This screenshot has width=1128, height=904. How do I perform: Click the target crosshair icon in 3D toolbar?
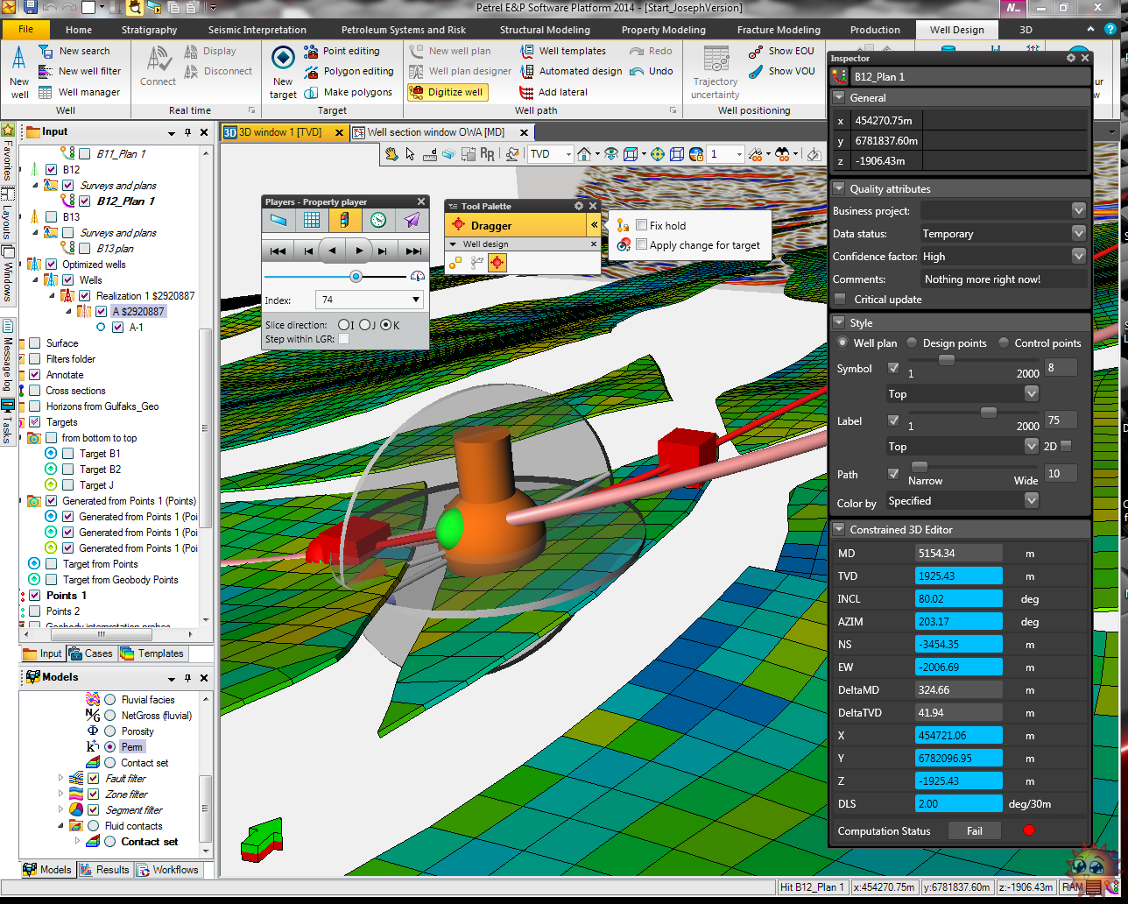658,154
